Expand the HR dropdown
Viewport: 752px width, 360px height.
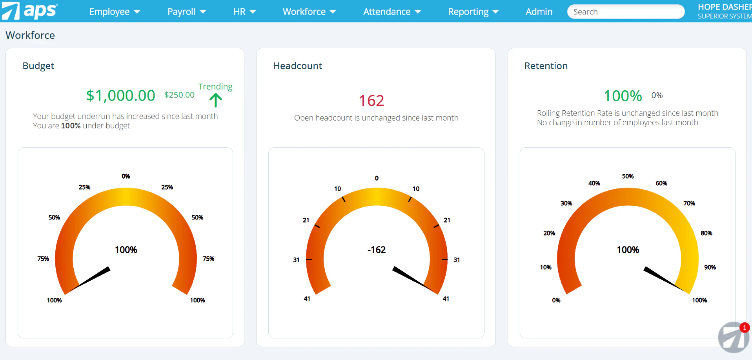point(244,11)
